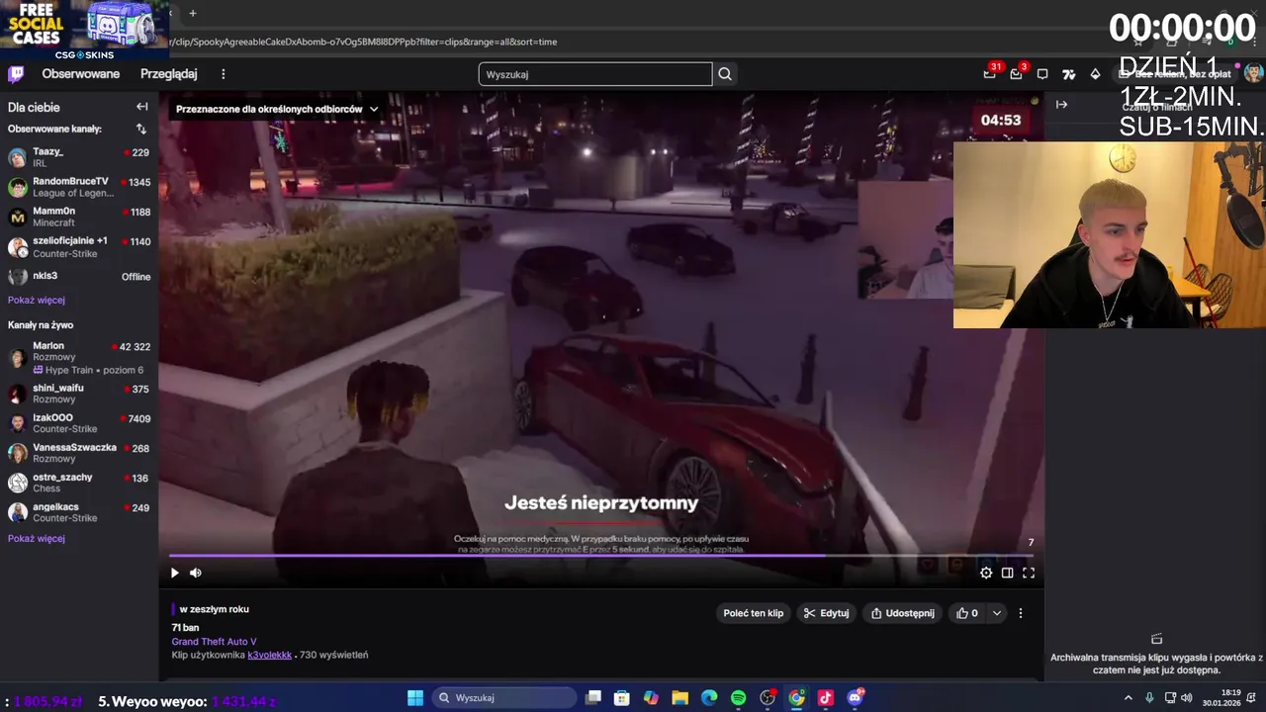The image size is (1266, 712).
Task: Open the Marlon live channel
Action: tap(79, 357)
